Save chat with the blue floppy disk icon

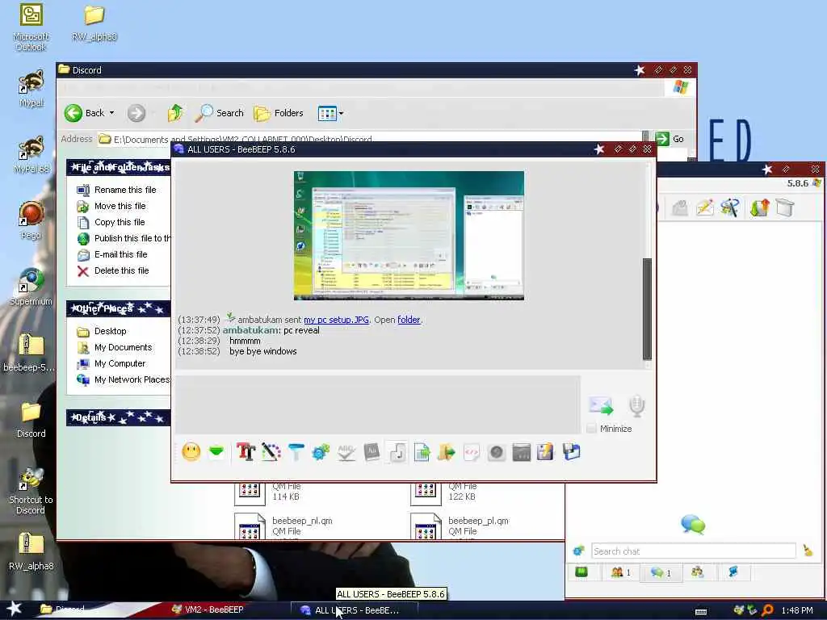(x=571, y=452)
